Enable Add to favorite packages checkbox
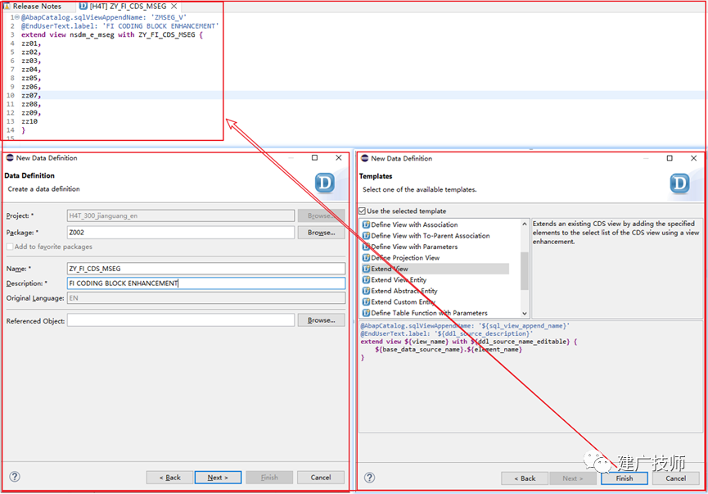 [10, 247]
